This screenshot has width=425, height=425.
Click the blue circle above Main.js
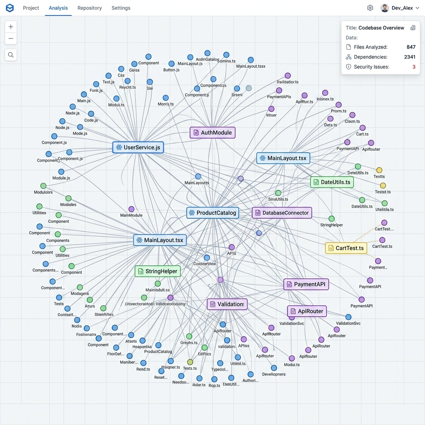tap(84, 95)
